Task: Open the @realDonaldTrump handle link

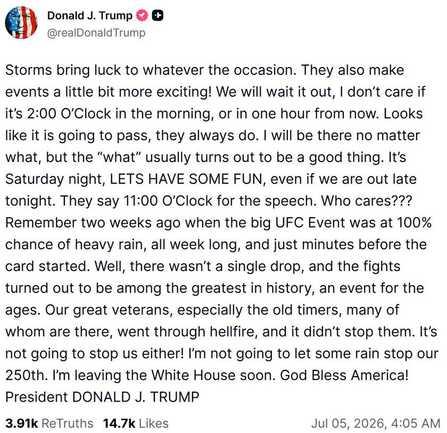Action: point(96,33)
